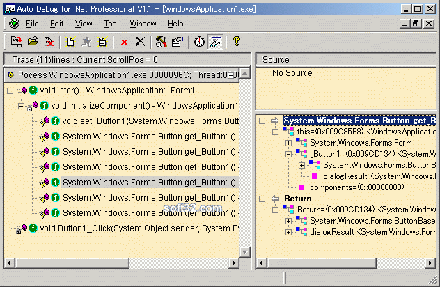440x287 pixels.
Task: Restore the inner WindowsApplication1.exe document window
Action: (416, 24)
